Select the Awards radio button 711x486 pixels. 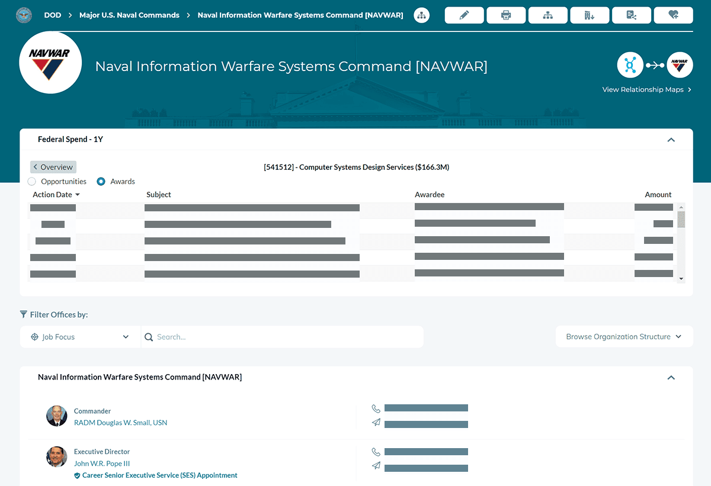(101, 182)
